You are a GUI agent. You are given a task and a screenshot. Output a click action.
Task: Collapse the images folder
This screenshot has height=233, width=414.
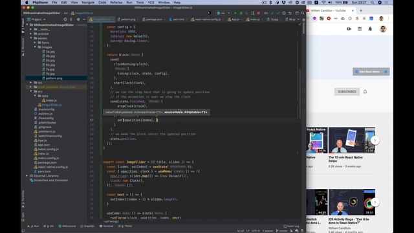(35, 47)
